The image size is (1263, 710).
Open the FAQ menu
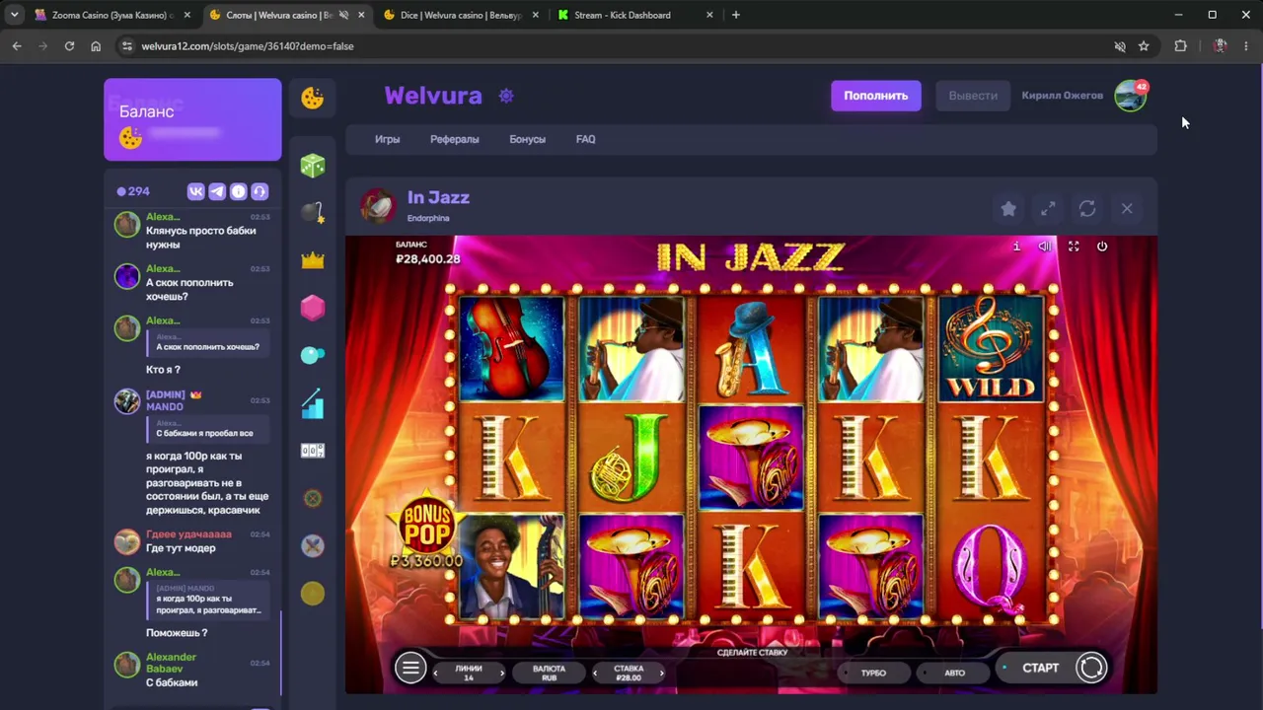pos(585,139)
